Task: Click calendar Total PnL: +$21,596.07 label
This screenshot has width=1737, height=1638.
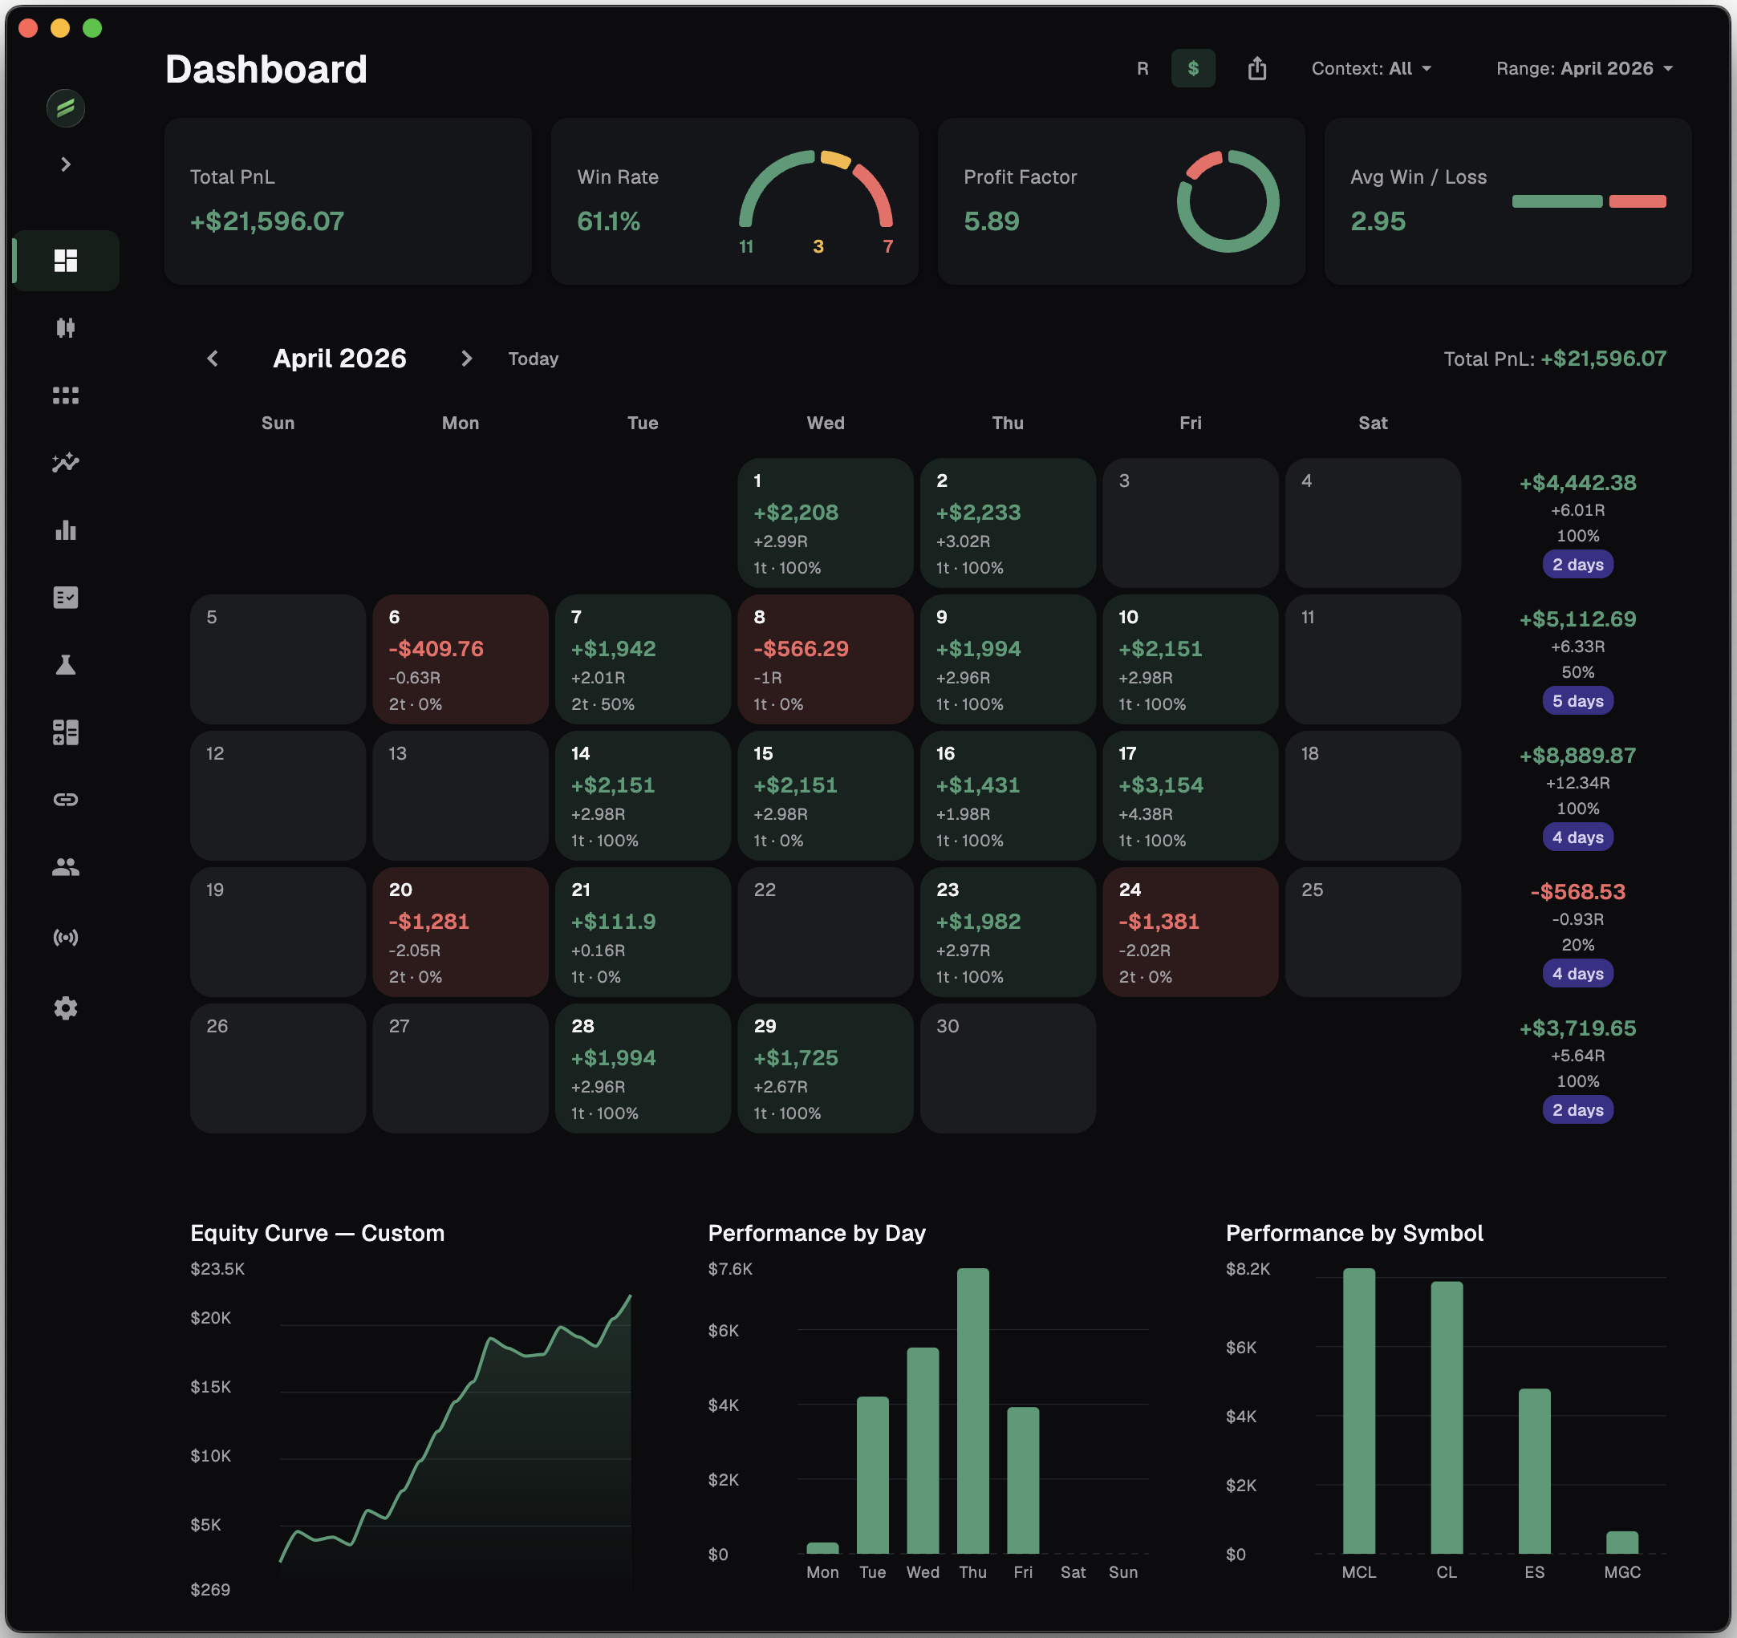Action: coord(1554,359)
